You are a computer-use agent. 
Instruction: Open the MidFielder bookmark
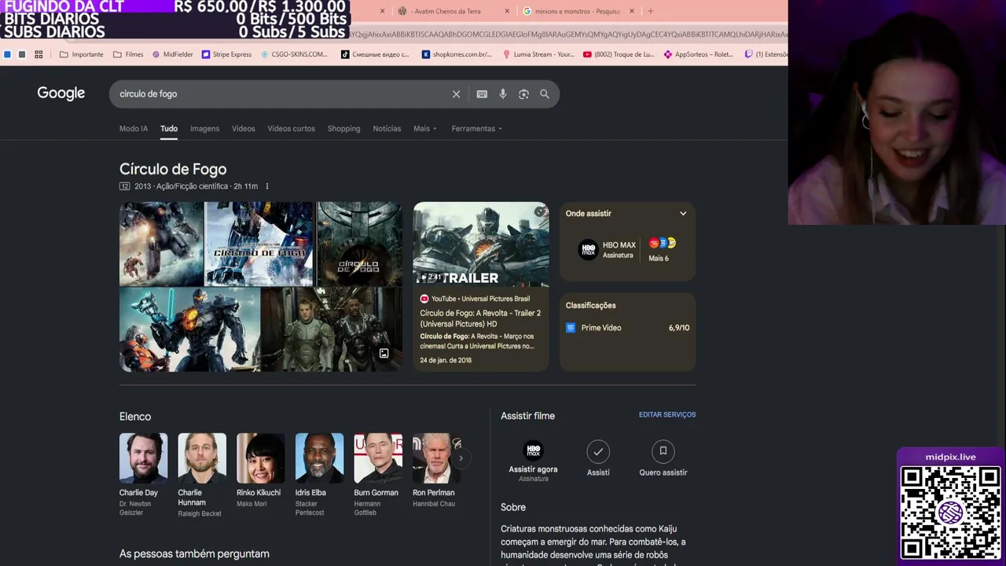[x=172, y=54]
